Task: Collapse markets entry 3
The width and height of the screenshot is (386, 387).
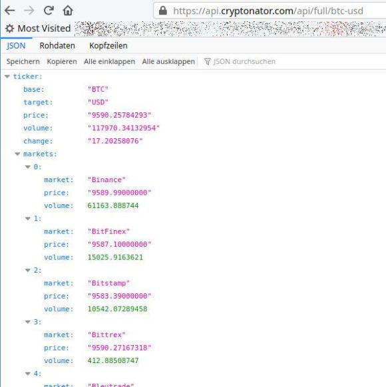Action: coord(28,322)
